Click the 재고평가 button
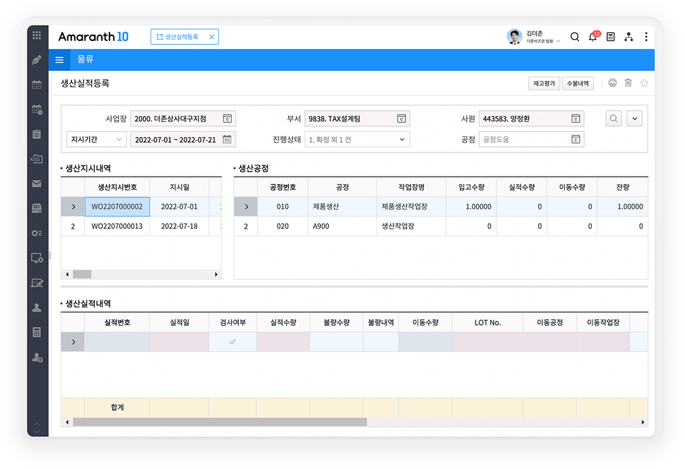Screen dimensions: 684x469 point(544,83)
